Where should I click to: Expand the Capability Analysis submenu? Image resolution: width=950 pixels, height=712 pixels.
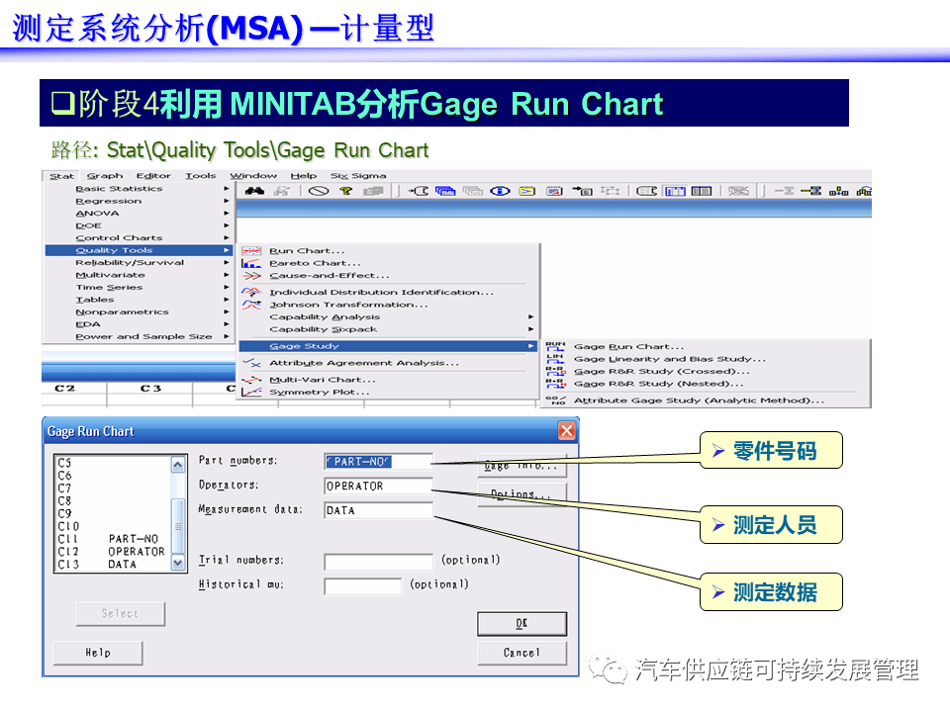(530, 316)
